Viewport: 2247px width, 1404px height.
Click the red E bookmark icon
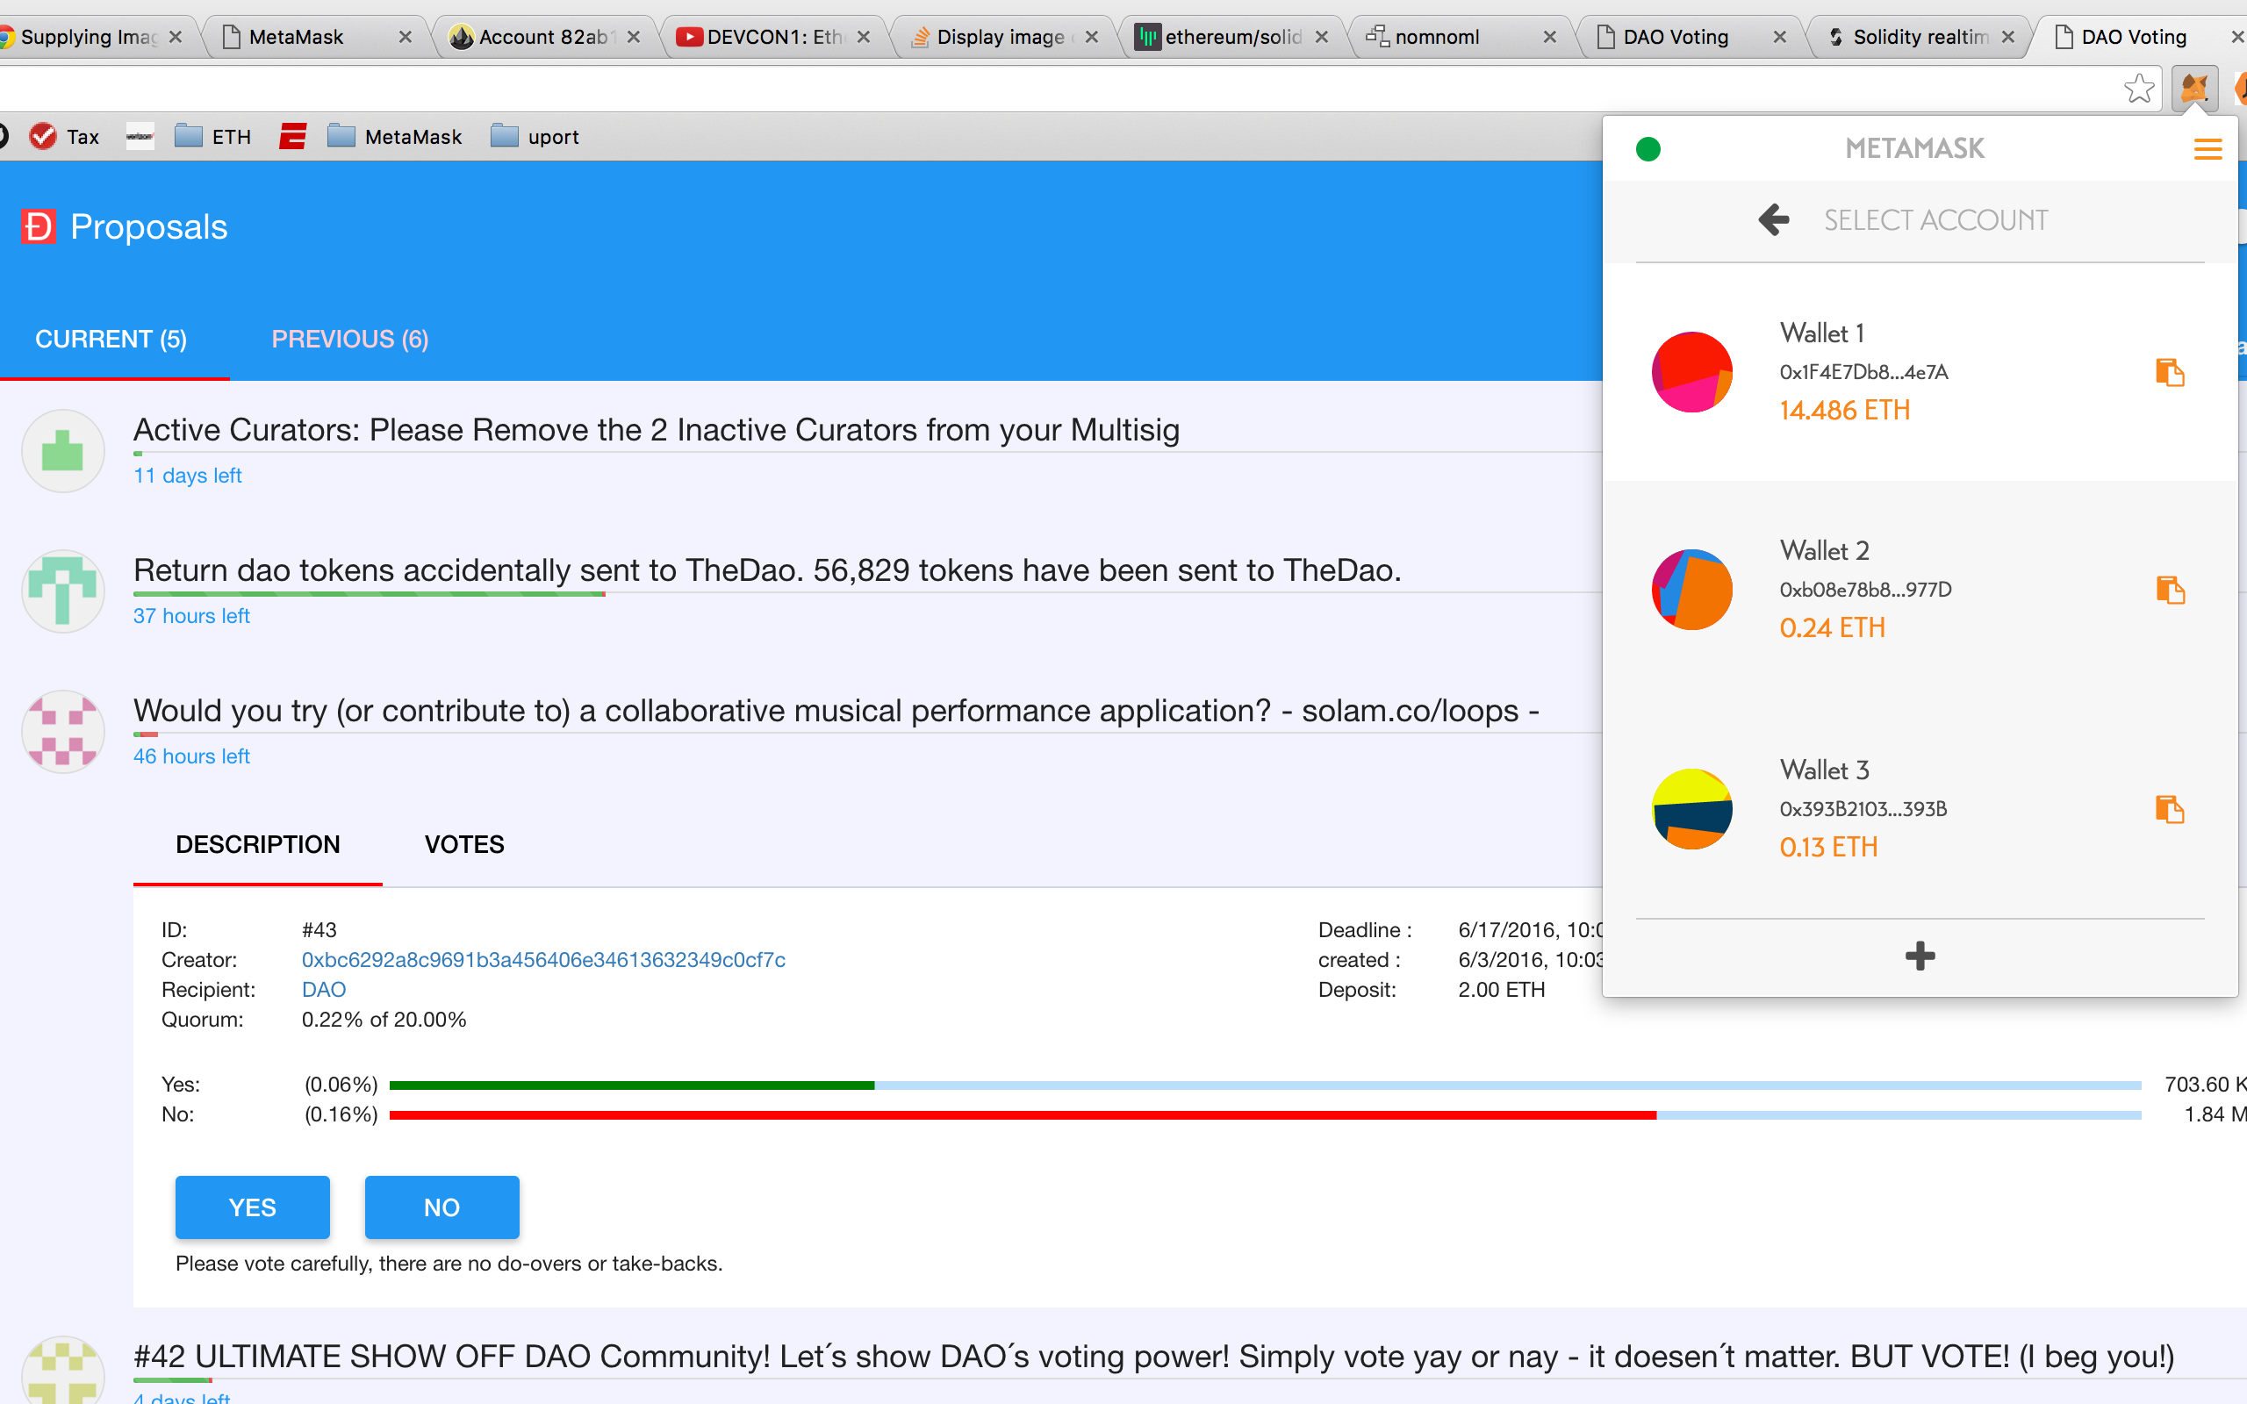pyautogui.click(x=292, y=137)
